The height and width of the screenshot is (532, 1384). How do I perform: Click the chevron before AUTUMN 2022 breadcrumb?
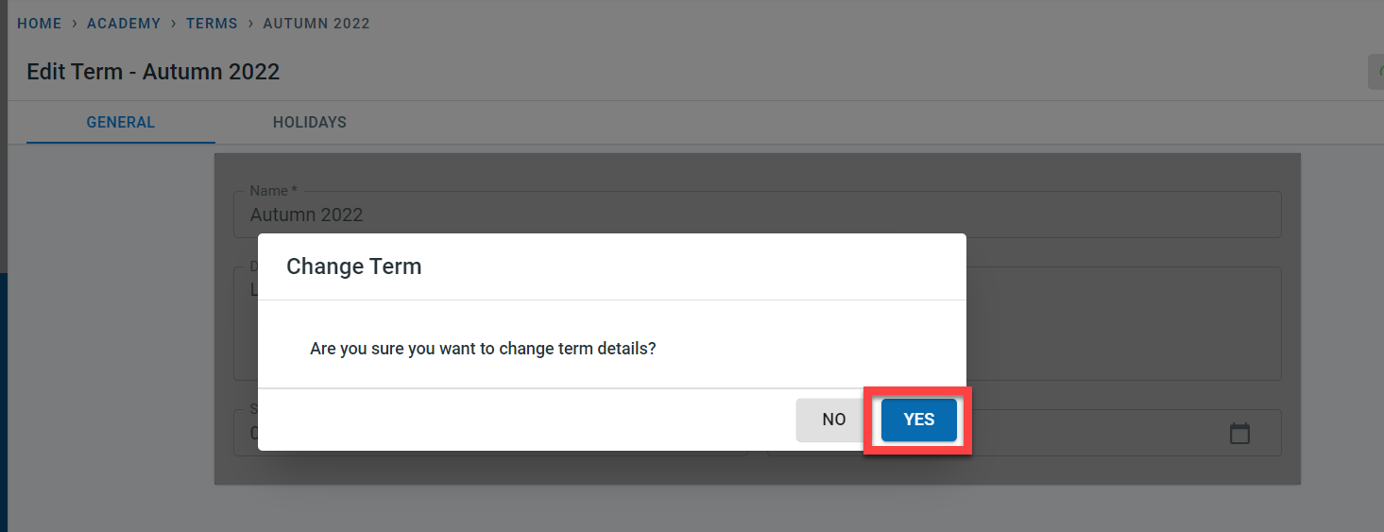click(x=250, y=24)
